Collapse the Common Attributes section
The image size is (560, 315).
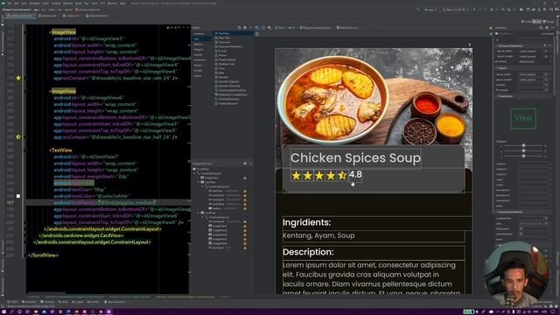pyautogui.click(x=496, y=212)
